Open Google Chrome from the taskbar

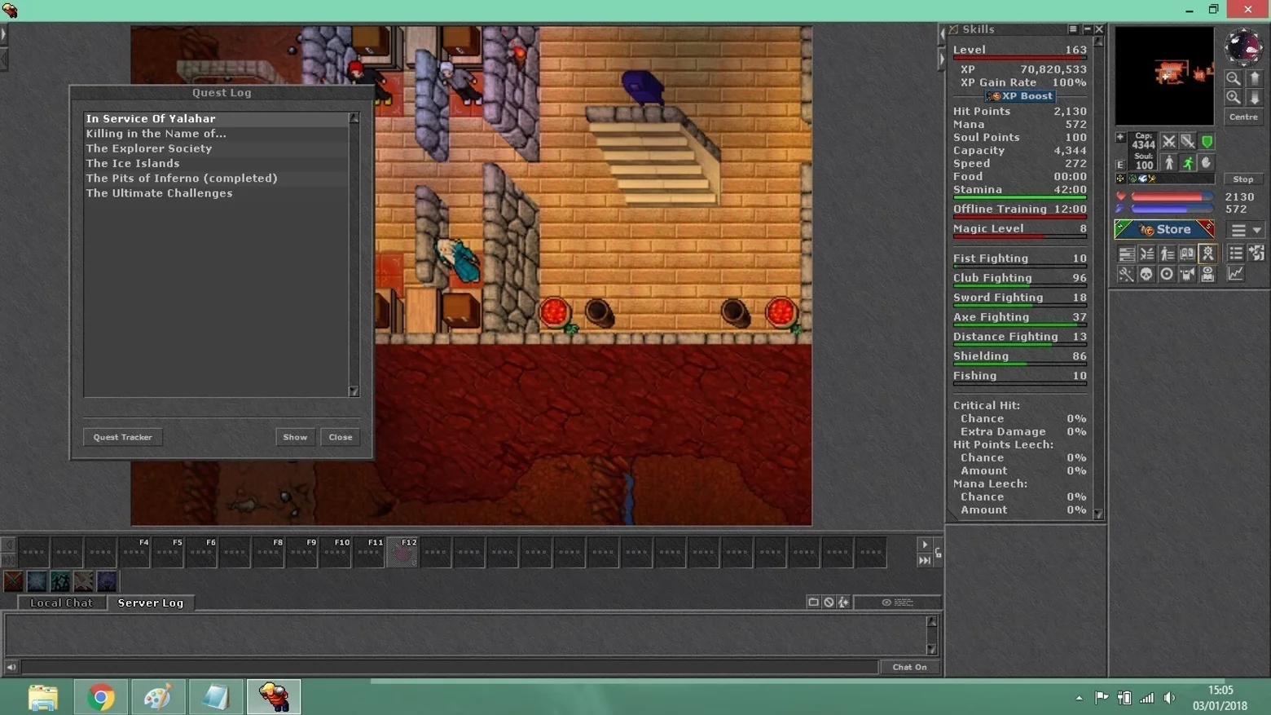tap(101, 697)
